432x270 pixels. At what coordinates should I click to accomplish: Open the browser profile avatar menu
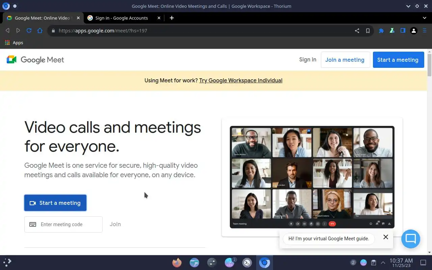coord(414,31)
